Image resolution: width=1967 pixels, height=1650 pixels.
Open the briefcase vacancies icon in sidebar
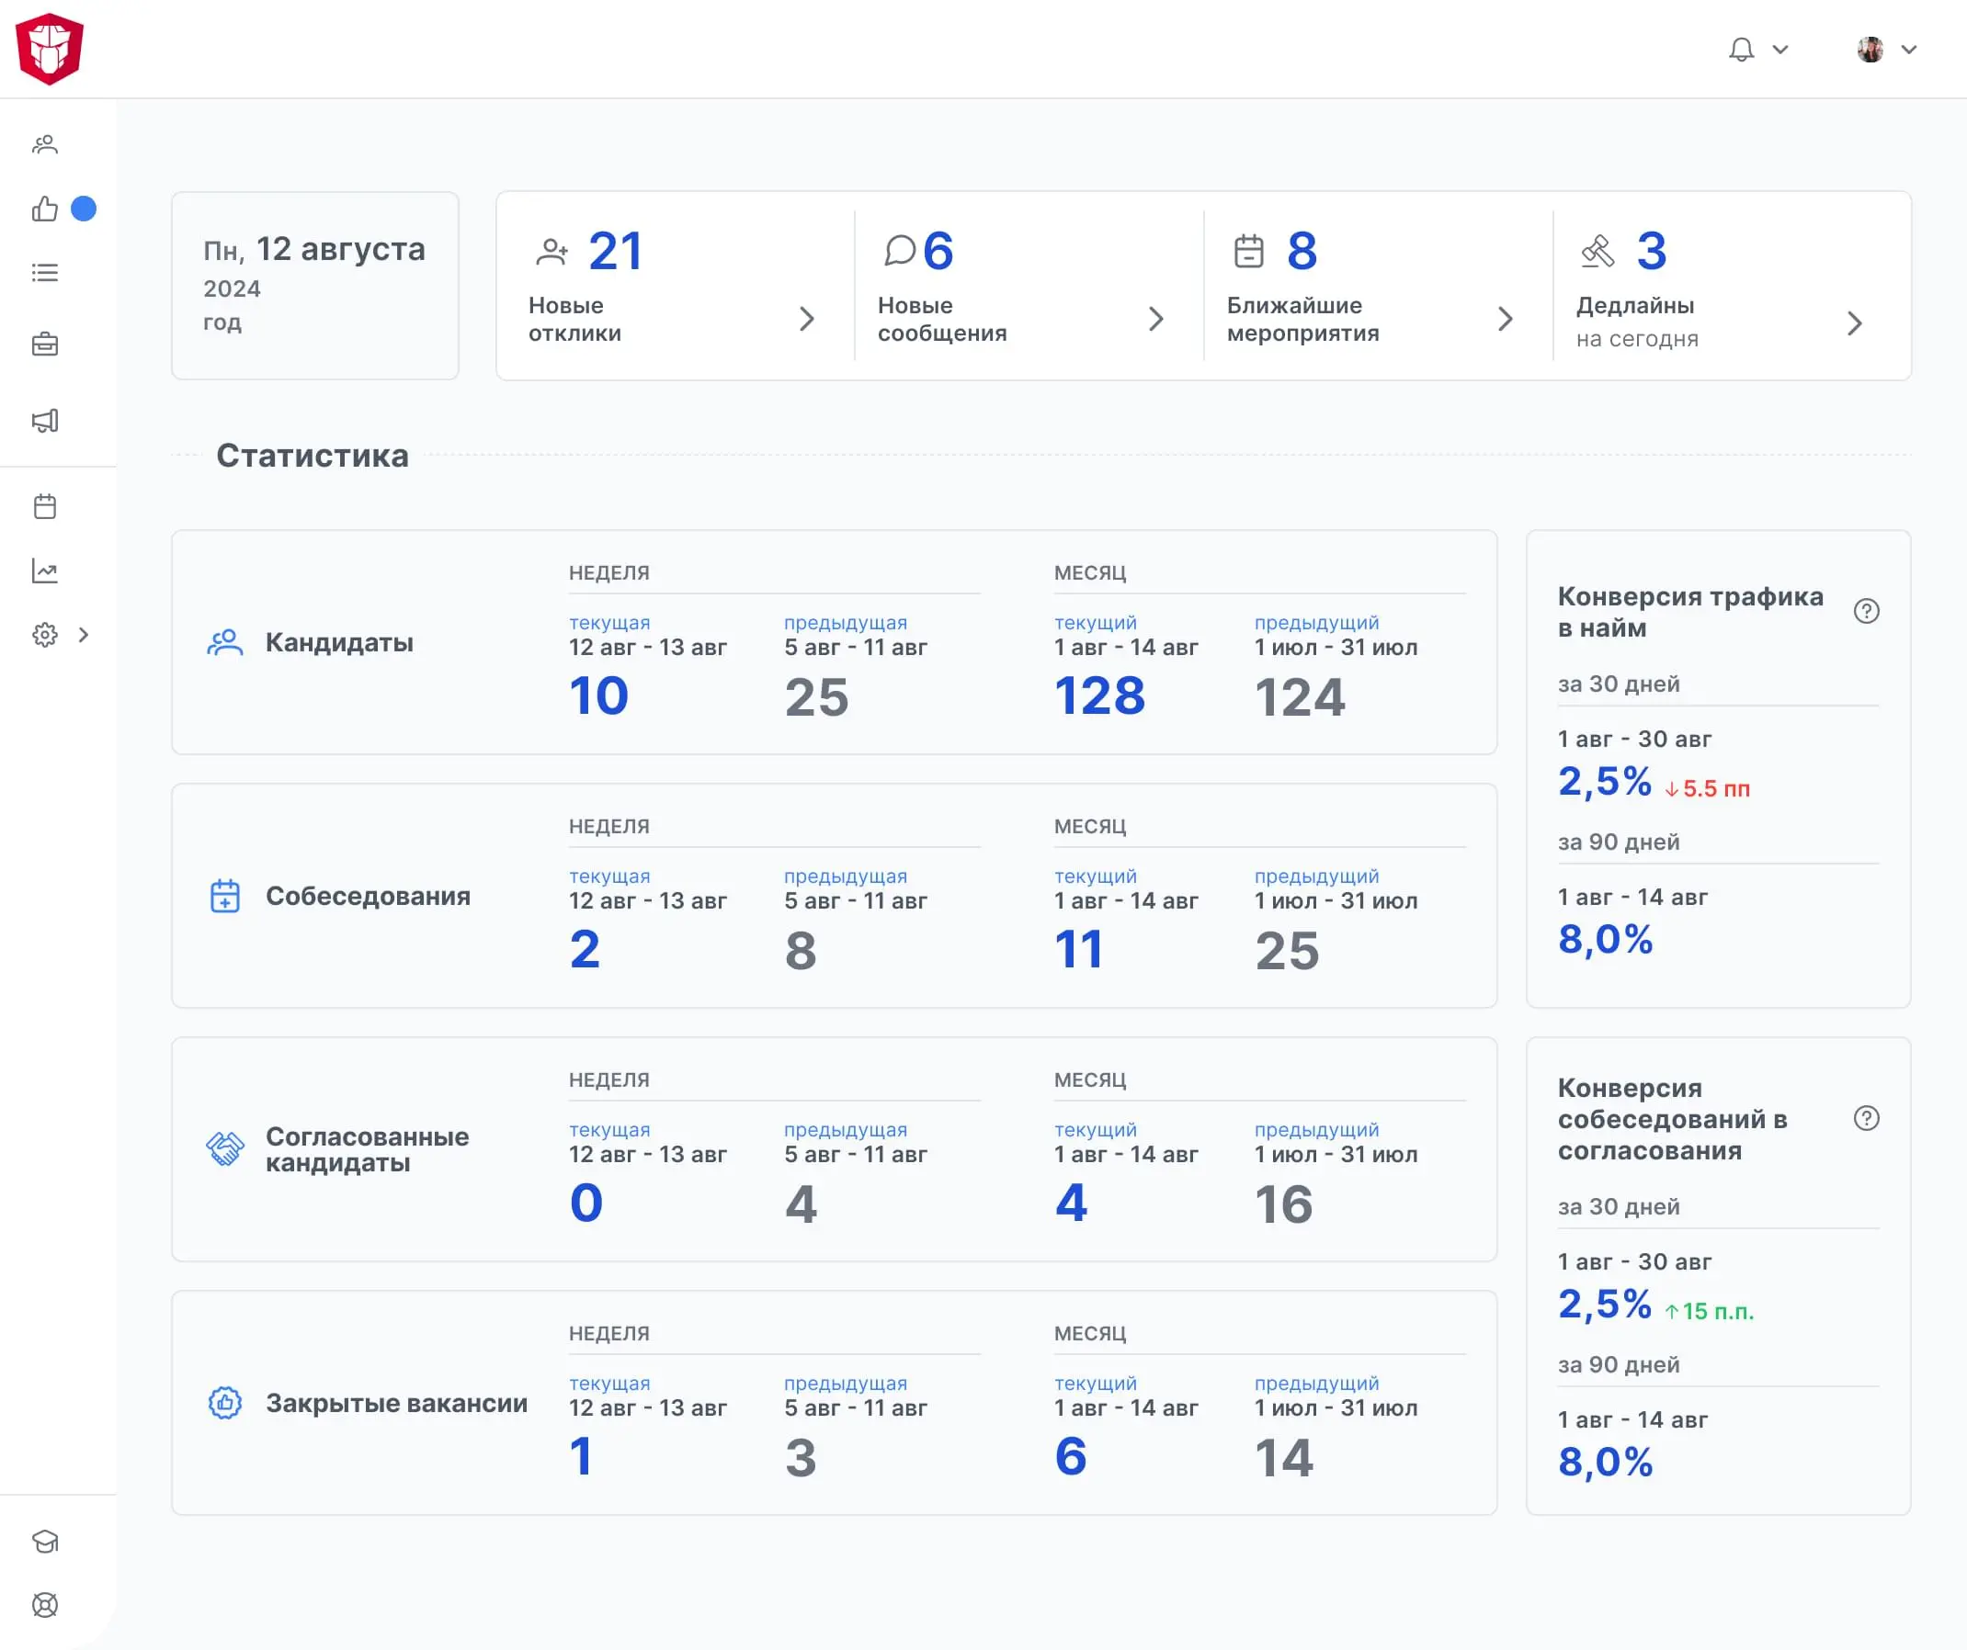pyautogui.click(x=45, y=345)
